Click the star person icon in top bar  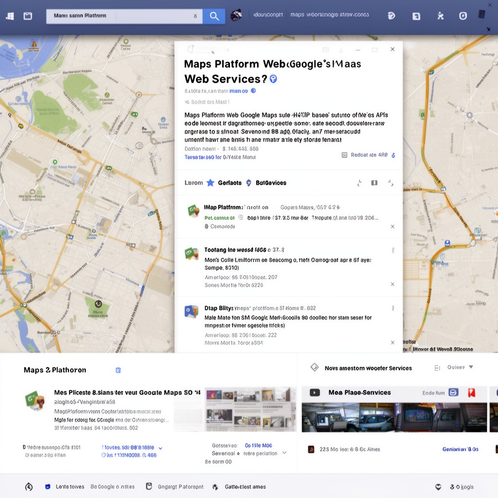pyautogui.click(x=440, y=16)
